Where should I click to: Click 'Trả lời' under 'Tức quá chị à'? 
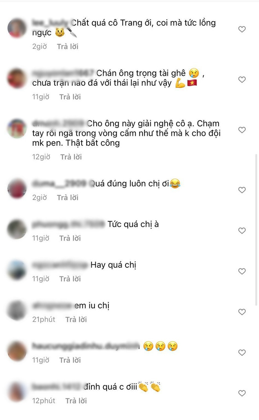click(x=70, y=239)
